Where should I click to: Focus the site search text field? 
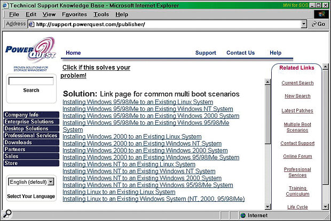[x=31, y=81]
